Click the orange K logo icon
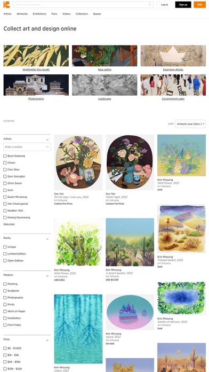 click(x=6, y=4)
